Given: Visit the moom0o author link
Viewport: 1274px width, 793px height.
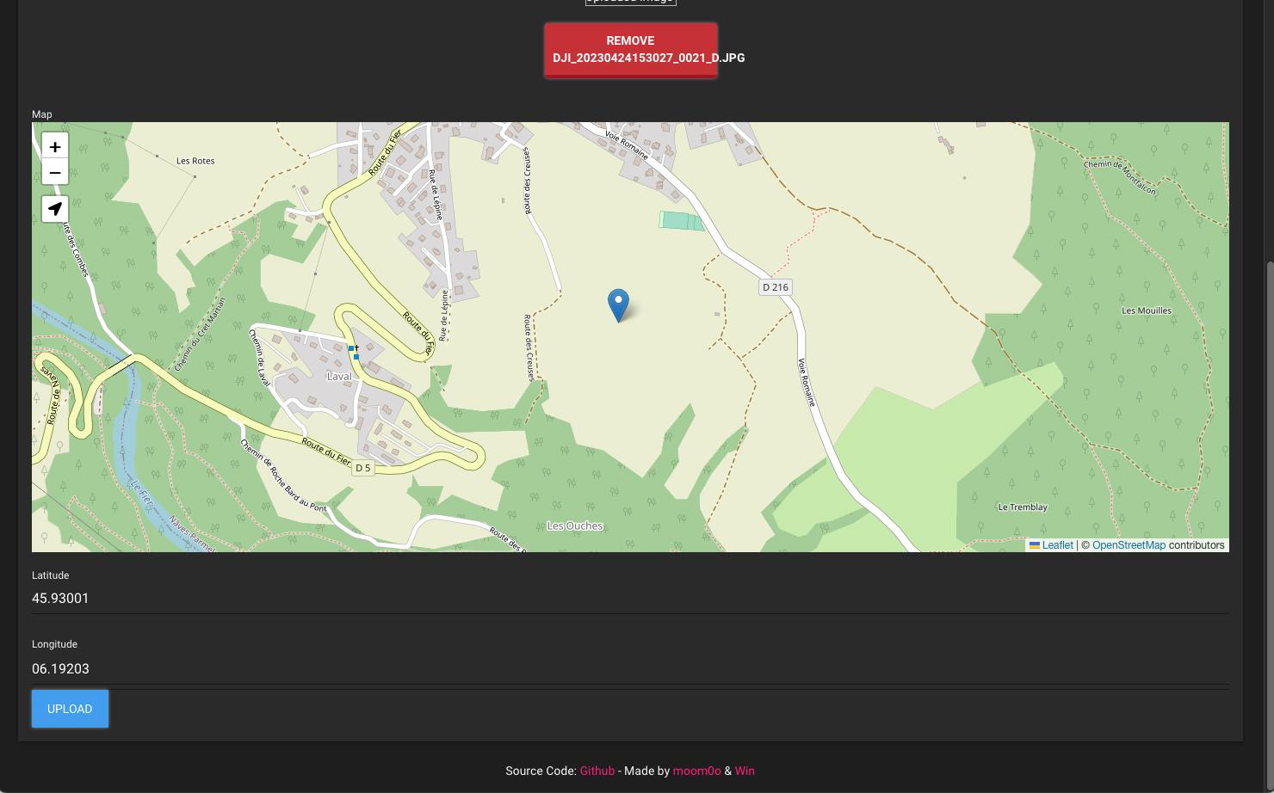Looking at the screenshot, I should point(696,771).
